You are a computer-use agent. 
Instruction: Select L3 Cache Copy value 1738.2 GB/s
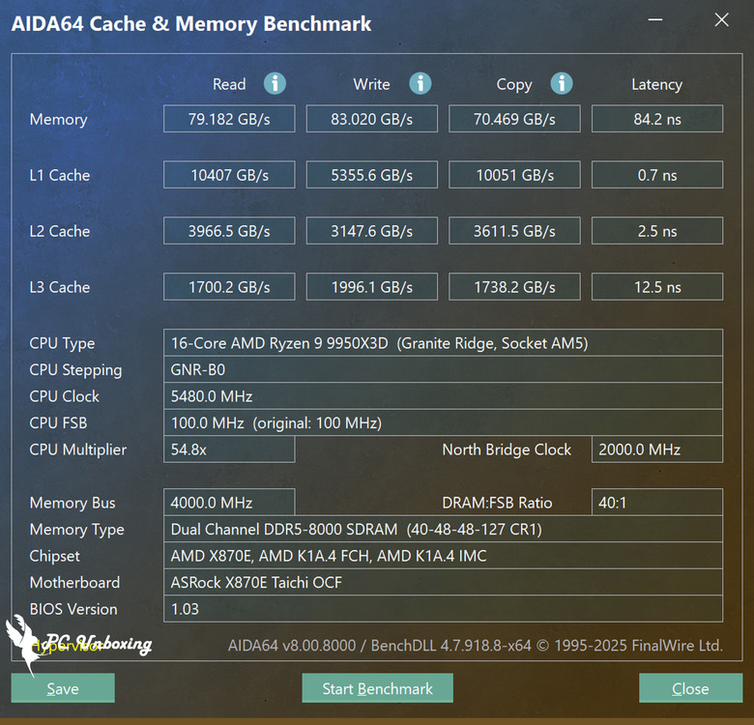[514, 286]
